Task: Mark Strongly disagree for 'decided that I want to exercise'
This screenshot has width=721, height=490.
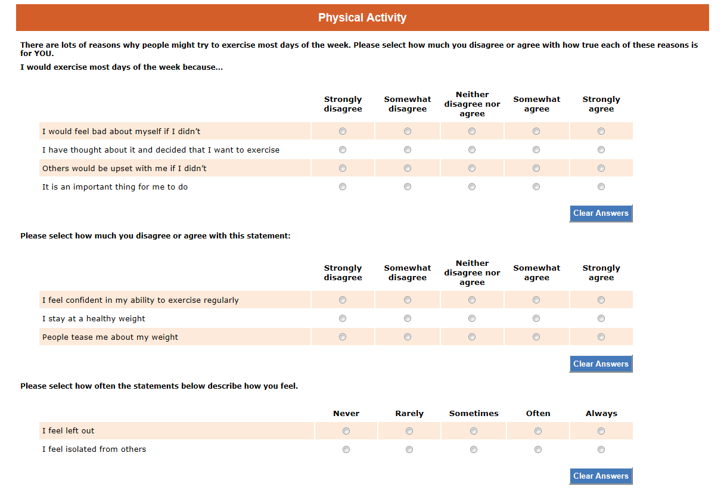Action: (x=343, y=150)
